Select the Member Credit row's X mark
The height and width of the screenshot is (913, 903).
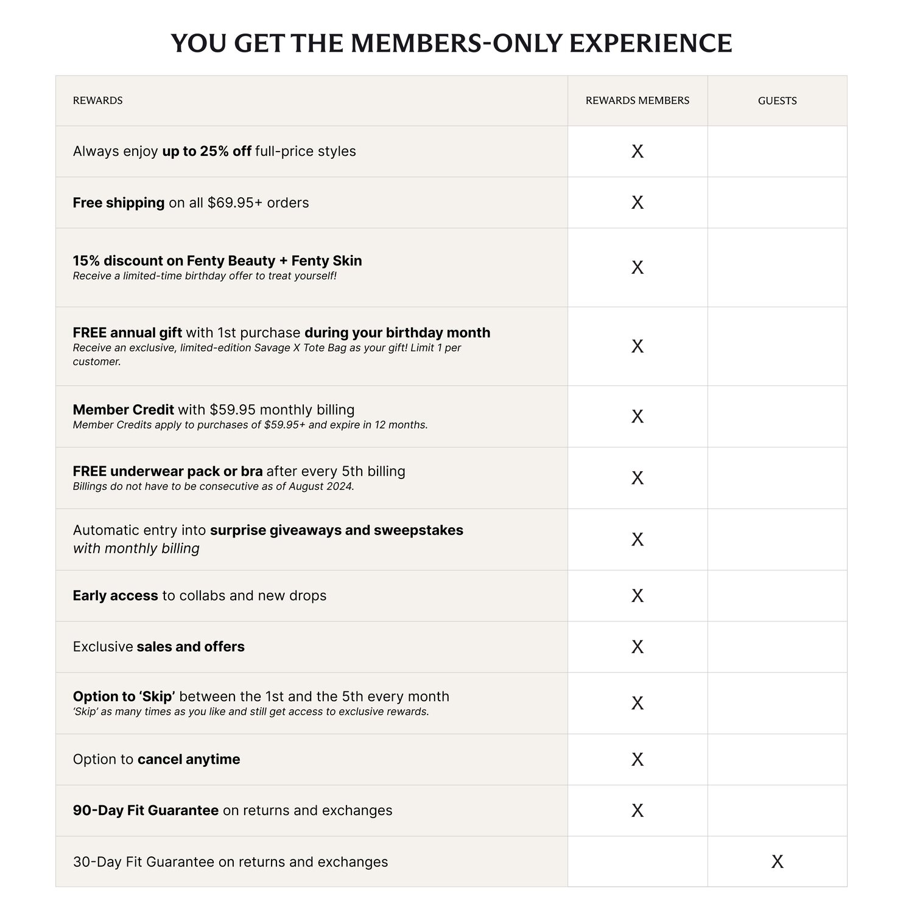[637, 416]
